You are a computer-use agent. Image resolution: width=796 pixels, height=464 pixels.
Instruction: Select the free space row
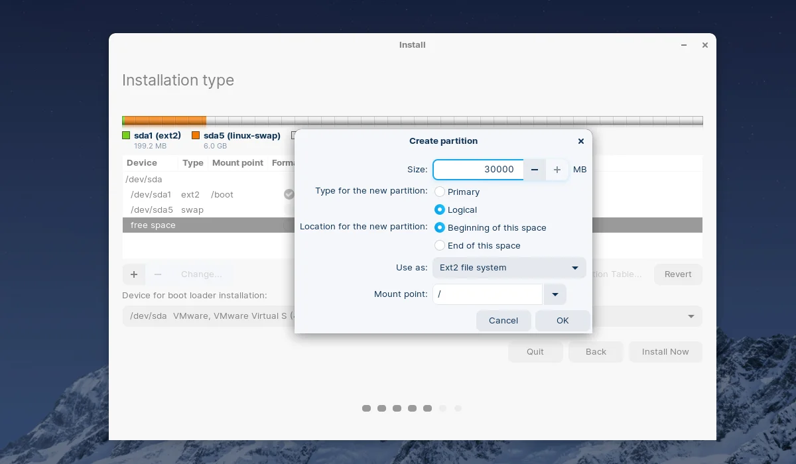199,225
